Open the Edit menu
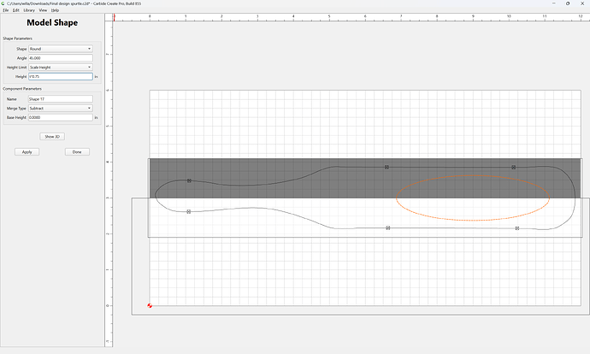This screenshot has width=590, height=354. (15, 10)
